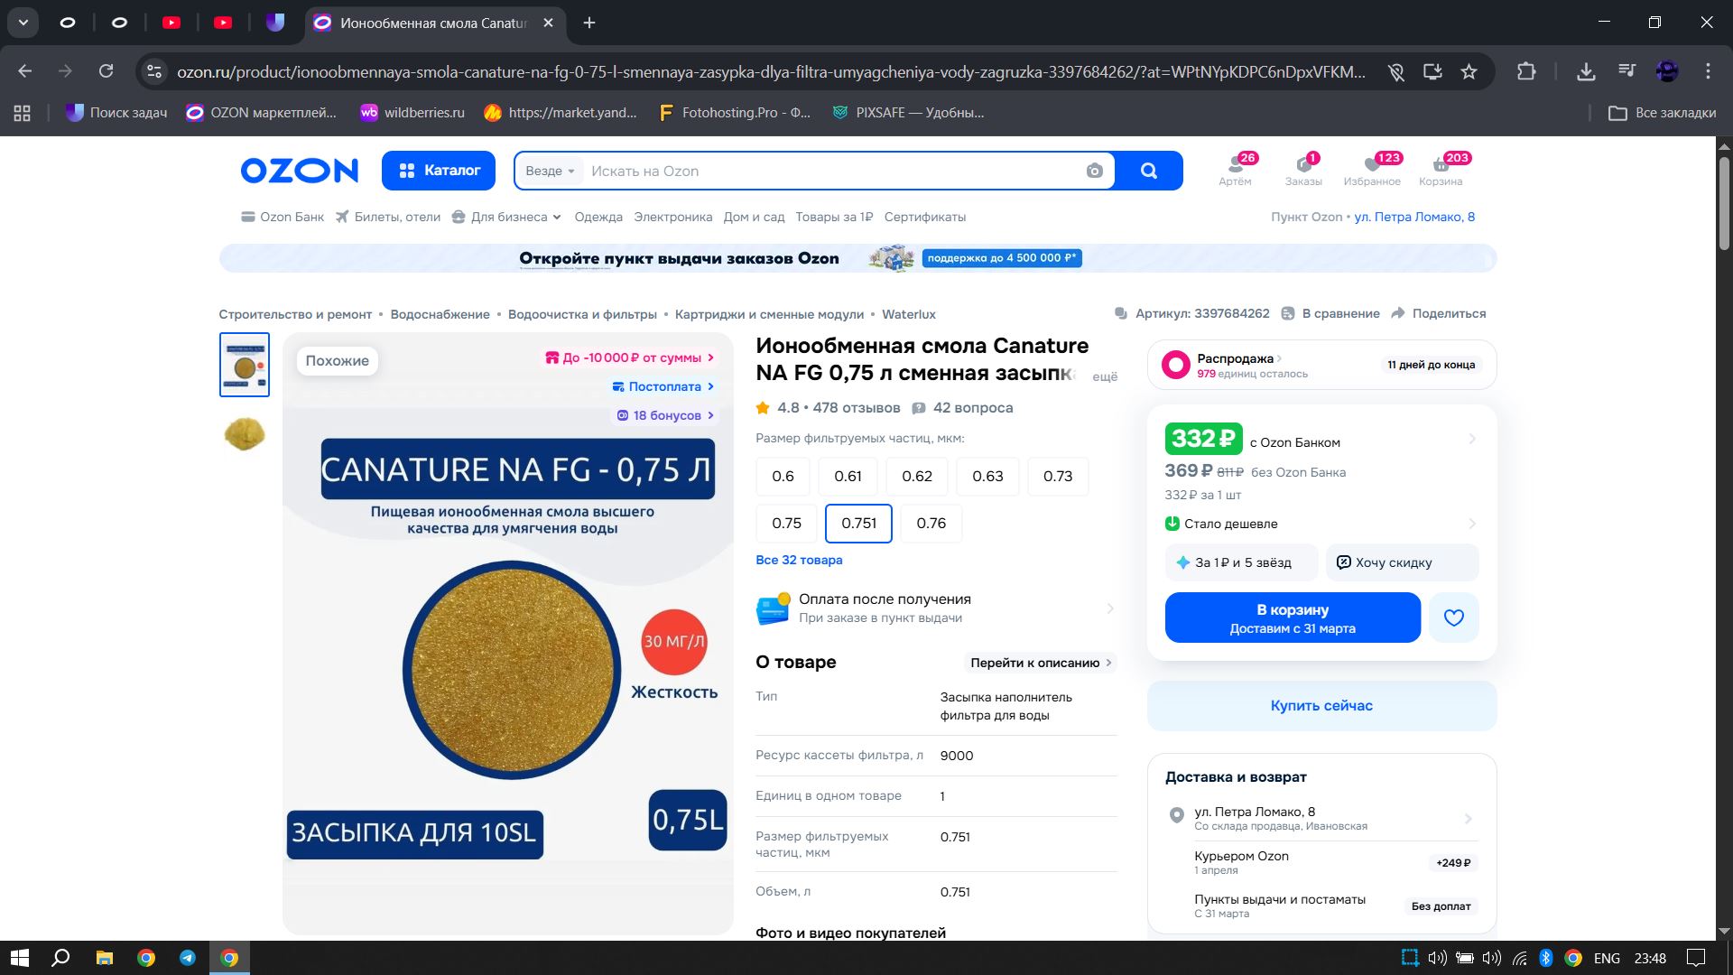Viewport: 1733px width, 975px height.
Task: Expand product title with ещё
Action: point(1104,376)
